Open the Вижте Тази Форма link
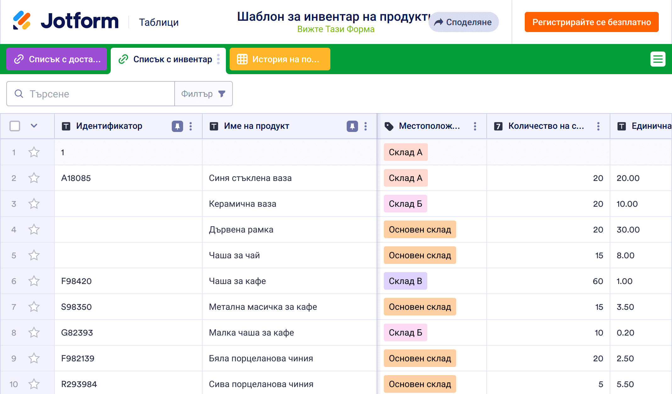This screenshot has width=672, height=394. pos(336,29)
